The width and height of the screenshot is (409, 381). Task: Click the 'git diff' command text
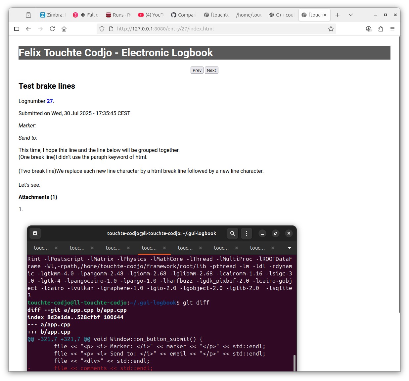(x=196, y=303)
